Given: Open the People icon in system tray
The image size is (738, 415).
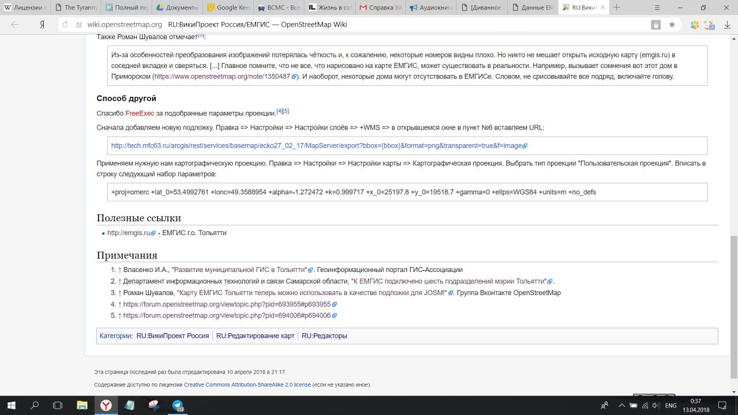Looking at the screenshot, I should click(x=605, y=406).
